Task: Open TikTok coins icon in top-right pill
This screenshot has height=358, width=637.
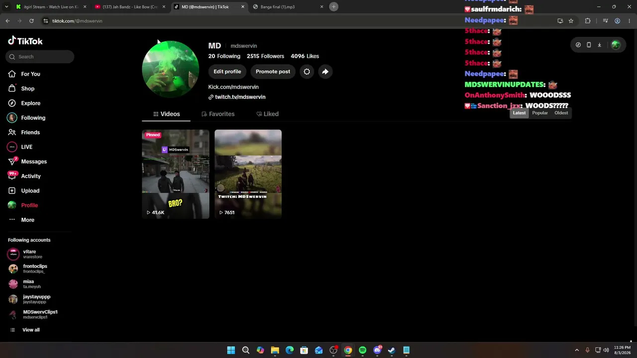Action: [x=578, y=45]
